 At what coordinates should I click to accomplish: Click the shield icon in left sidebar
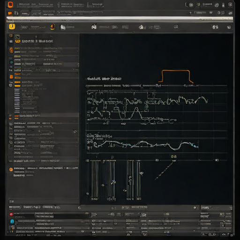click(10, 85)
